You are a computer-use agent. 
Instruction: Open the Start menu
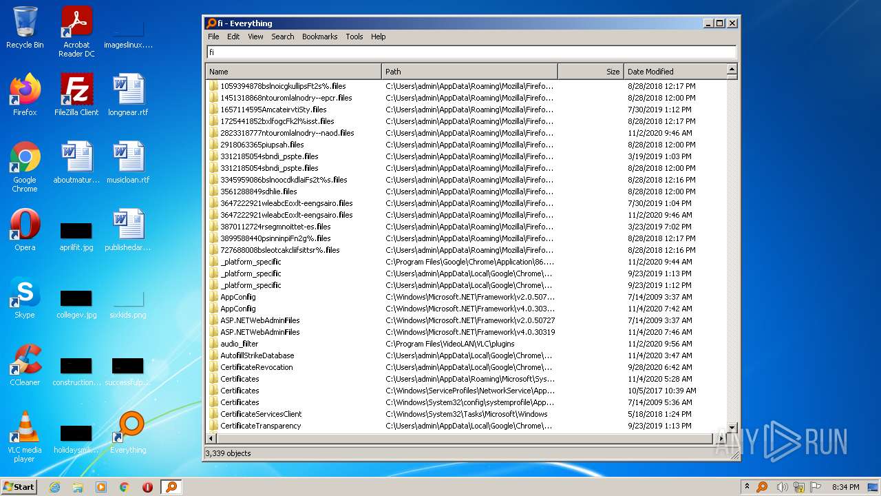pyautogui.click(x=19, y=487)
